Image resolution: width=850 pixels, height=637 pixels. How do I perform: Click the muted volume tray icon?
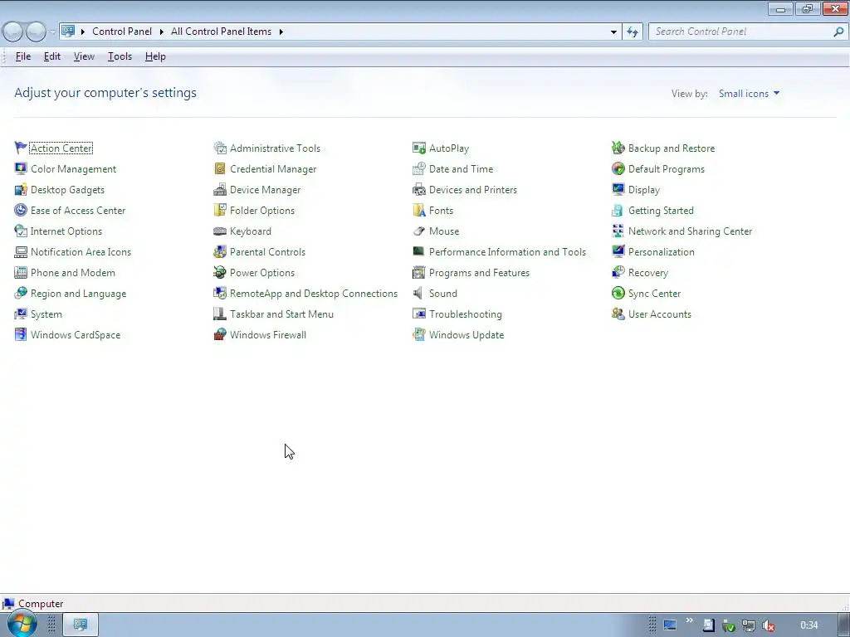pyautogui.click(x=768, y=625)
